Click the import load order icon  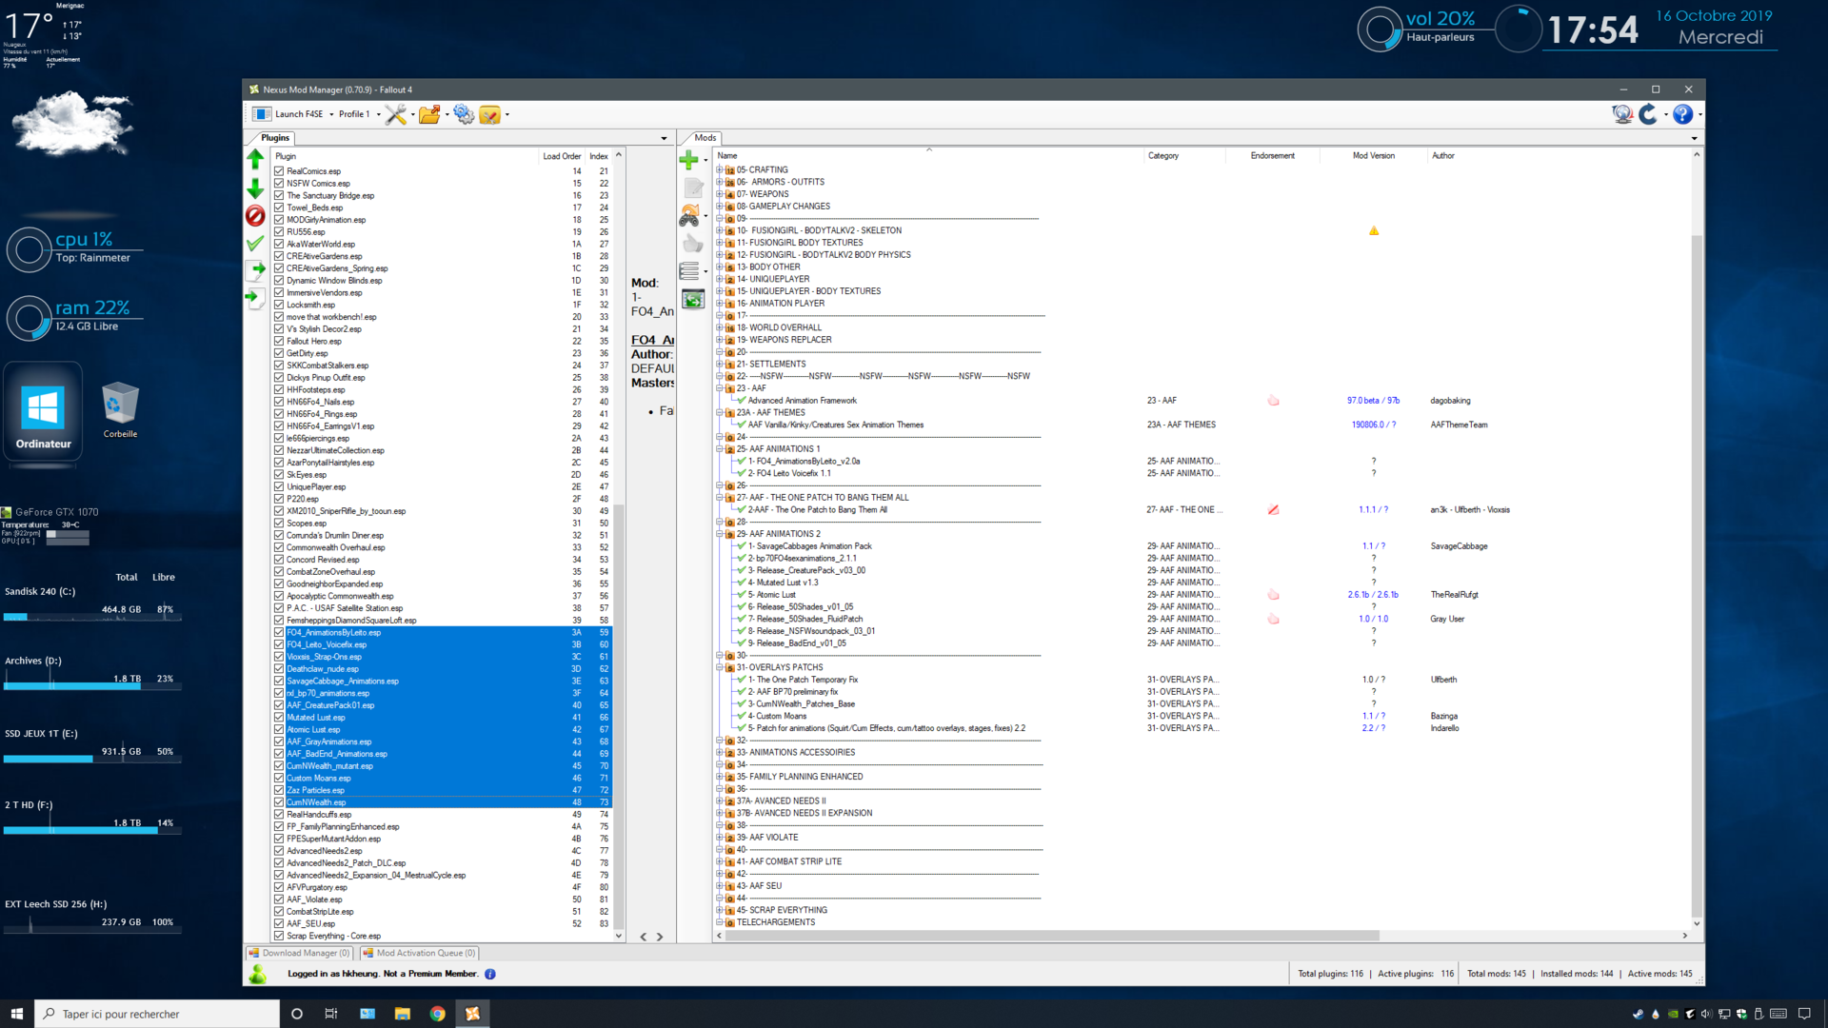[x=255, y=298]
